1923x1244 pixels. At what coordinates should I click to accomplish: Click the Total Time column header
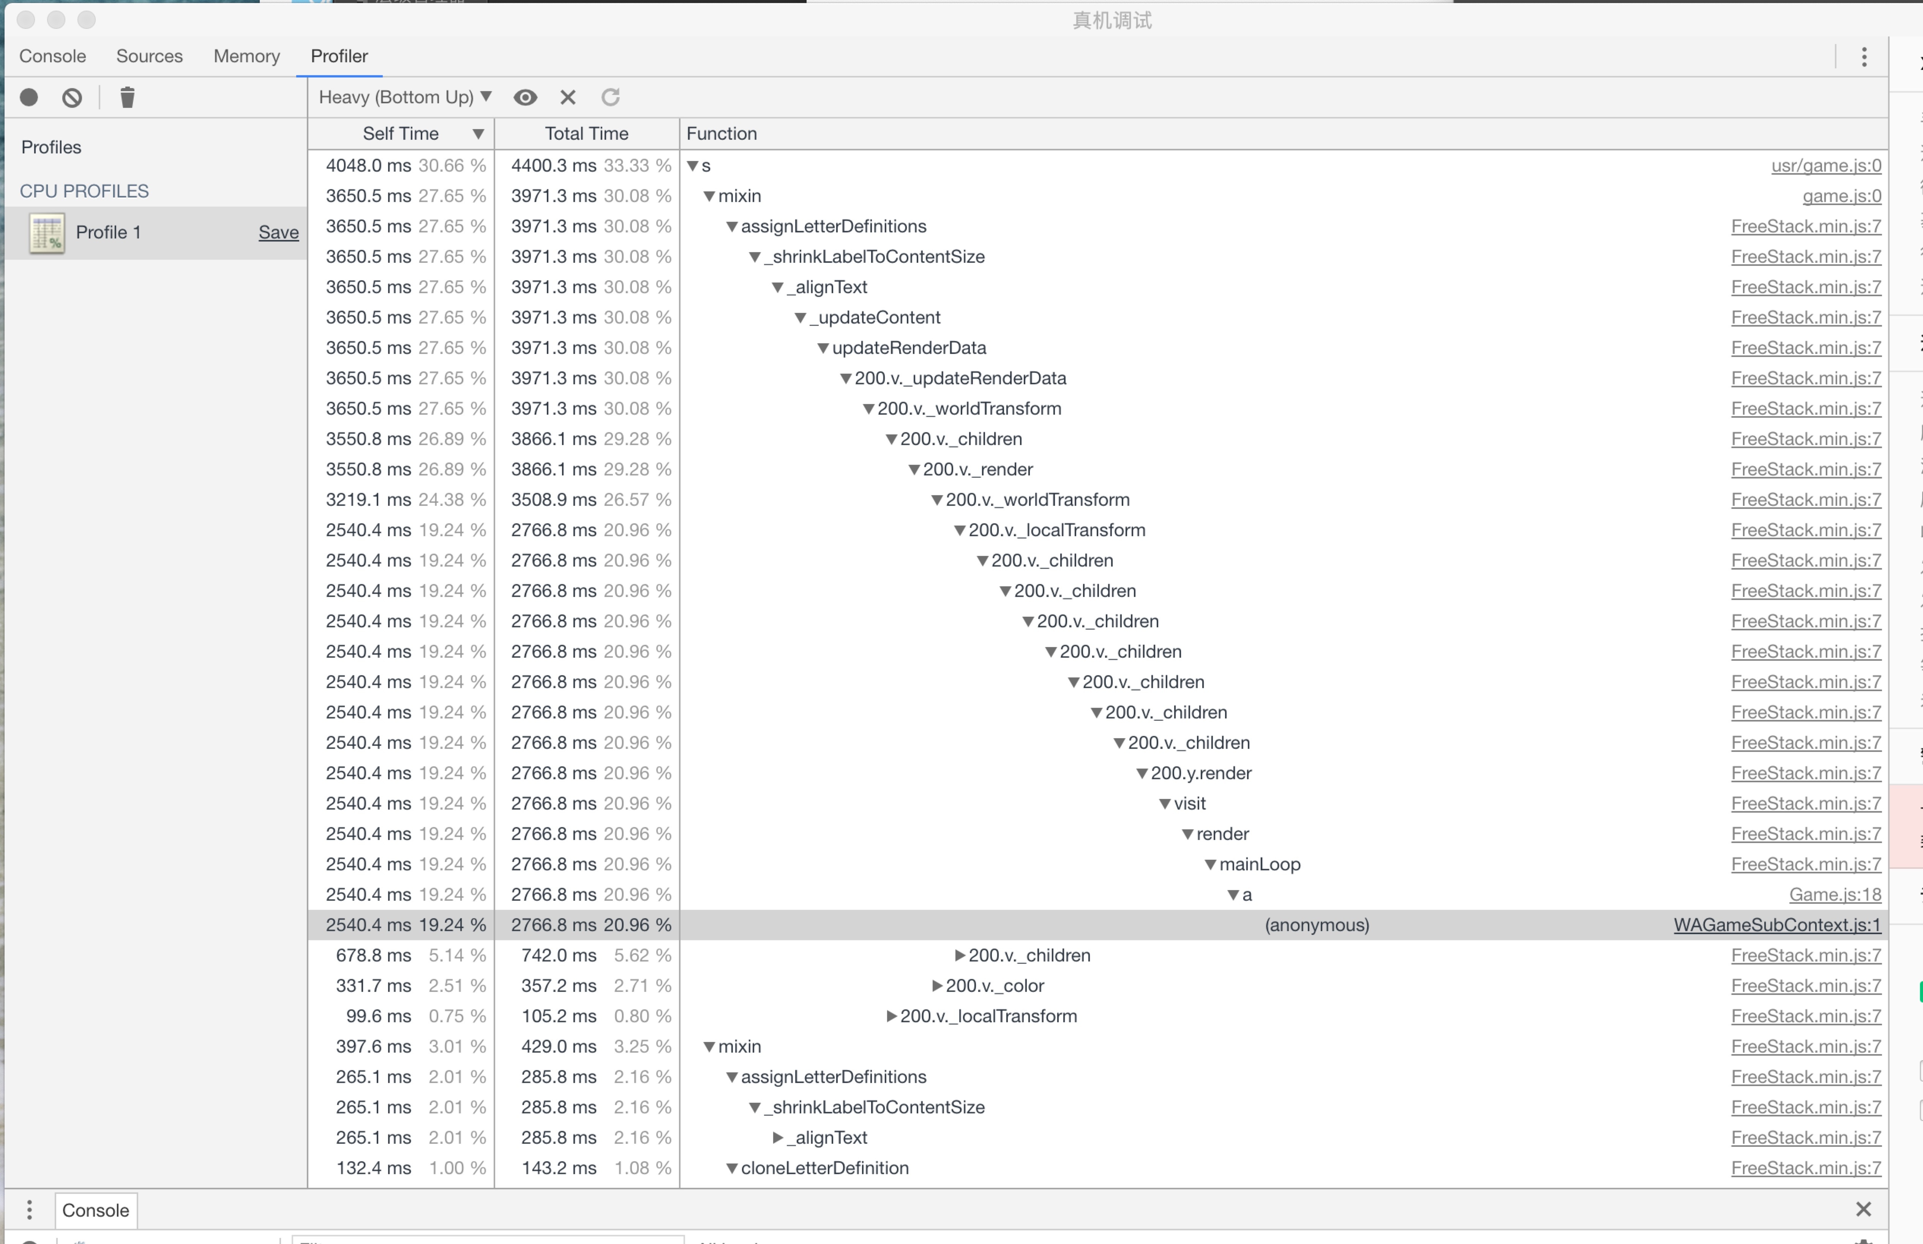point(586,134)
